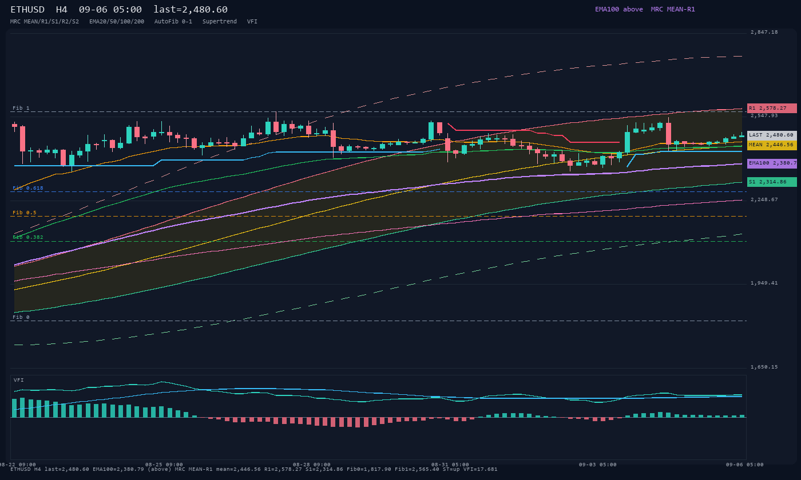Click the last=2,480.60 header value
The image size is (801, 480).
(x=191, y=10)
